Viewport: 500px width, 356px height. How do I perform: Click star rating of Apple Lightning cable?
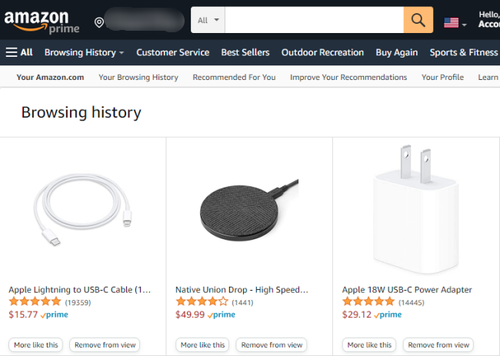(x=35, y=302)
